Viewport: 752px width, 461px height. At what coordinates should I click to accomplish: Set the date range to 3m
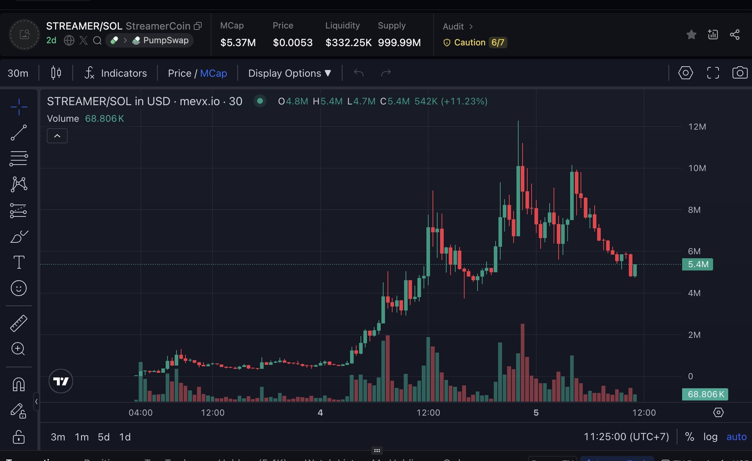tap(58, 437)
